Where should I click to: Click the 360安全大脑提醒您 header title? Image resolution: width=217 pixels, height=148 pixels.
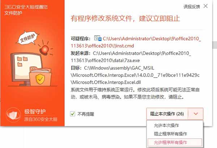click(x=26, y=7)
